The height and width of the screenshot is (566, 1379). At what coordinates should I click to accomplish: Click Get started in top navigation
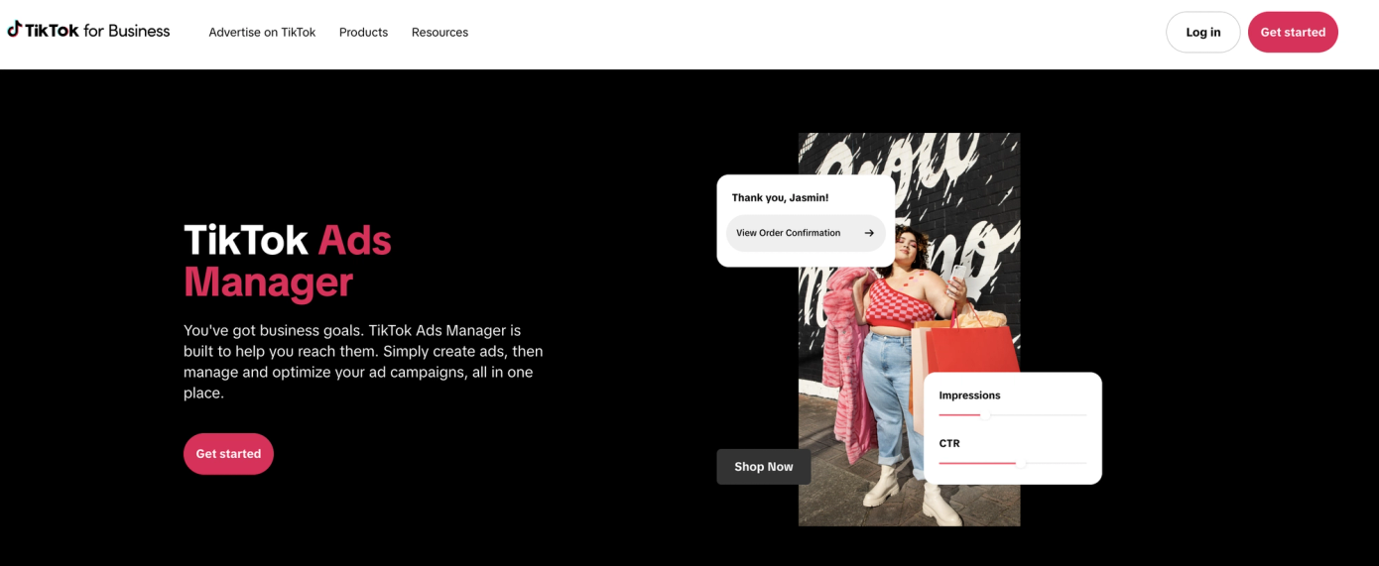click(1293, 32)
